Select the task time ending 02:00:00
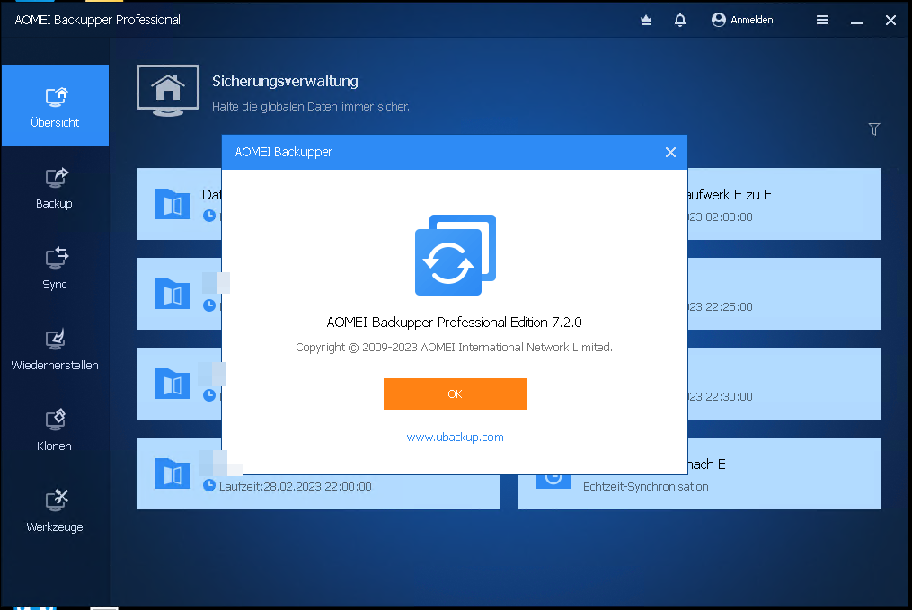This screenshot has height=610, width=912. pos(721,217)
